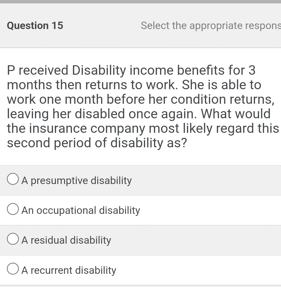This screenshot has width=281, height=287.
Task: Click the 'Question 15' heading
Action: point(35,25)
